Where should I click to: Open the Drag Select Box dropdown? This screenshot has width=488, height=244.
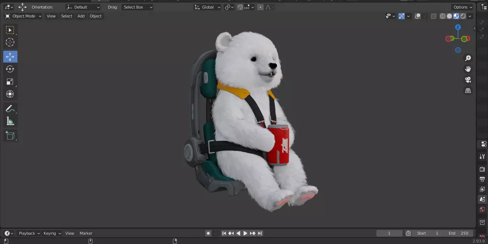pos(137,7)
